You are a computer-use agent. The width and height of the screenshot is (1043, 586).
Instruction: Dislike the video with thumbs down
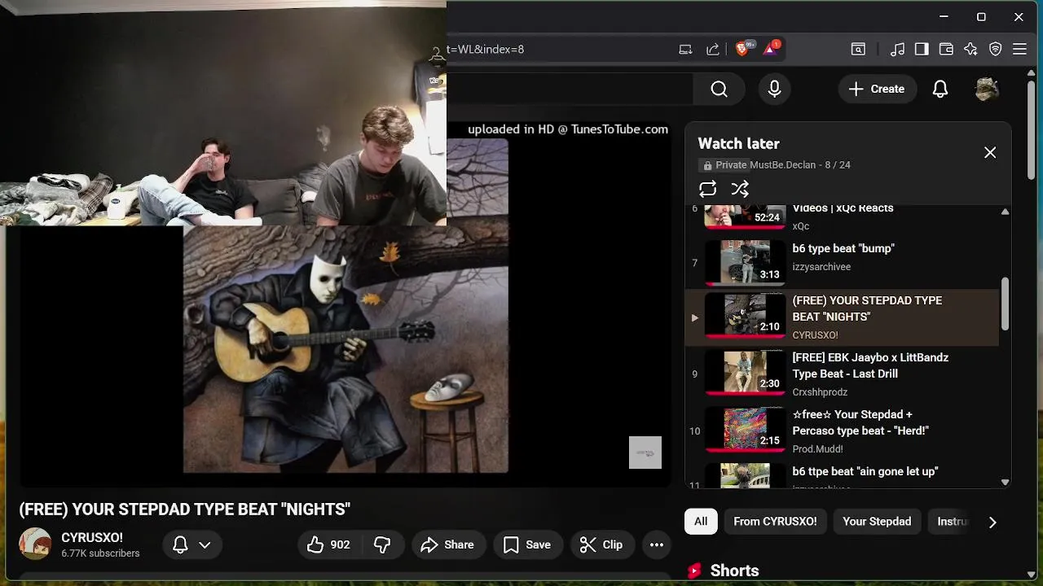pyautogui.click(x=382, y=544)
